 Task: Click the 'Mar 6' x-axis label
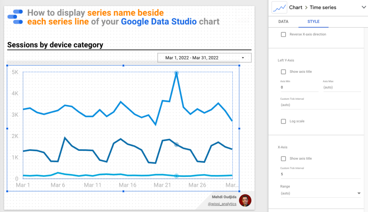[x=58, y=185]
